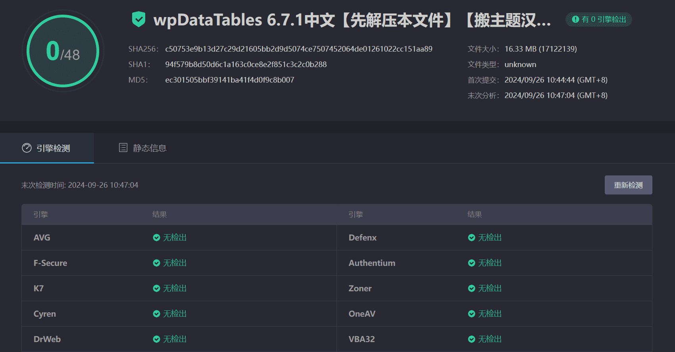Select the SHA1 hash value
The width and height of the screenshot is (675, 352).
tap(246, 64)
